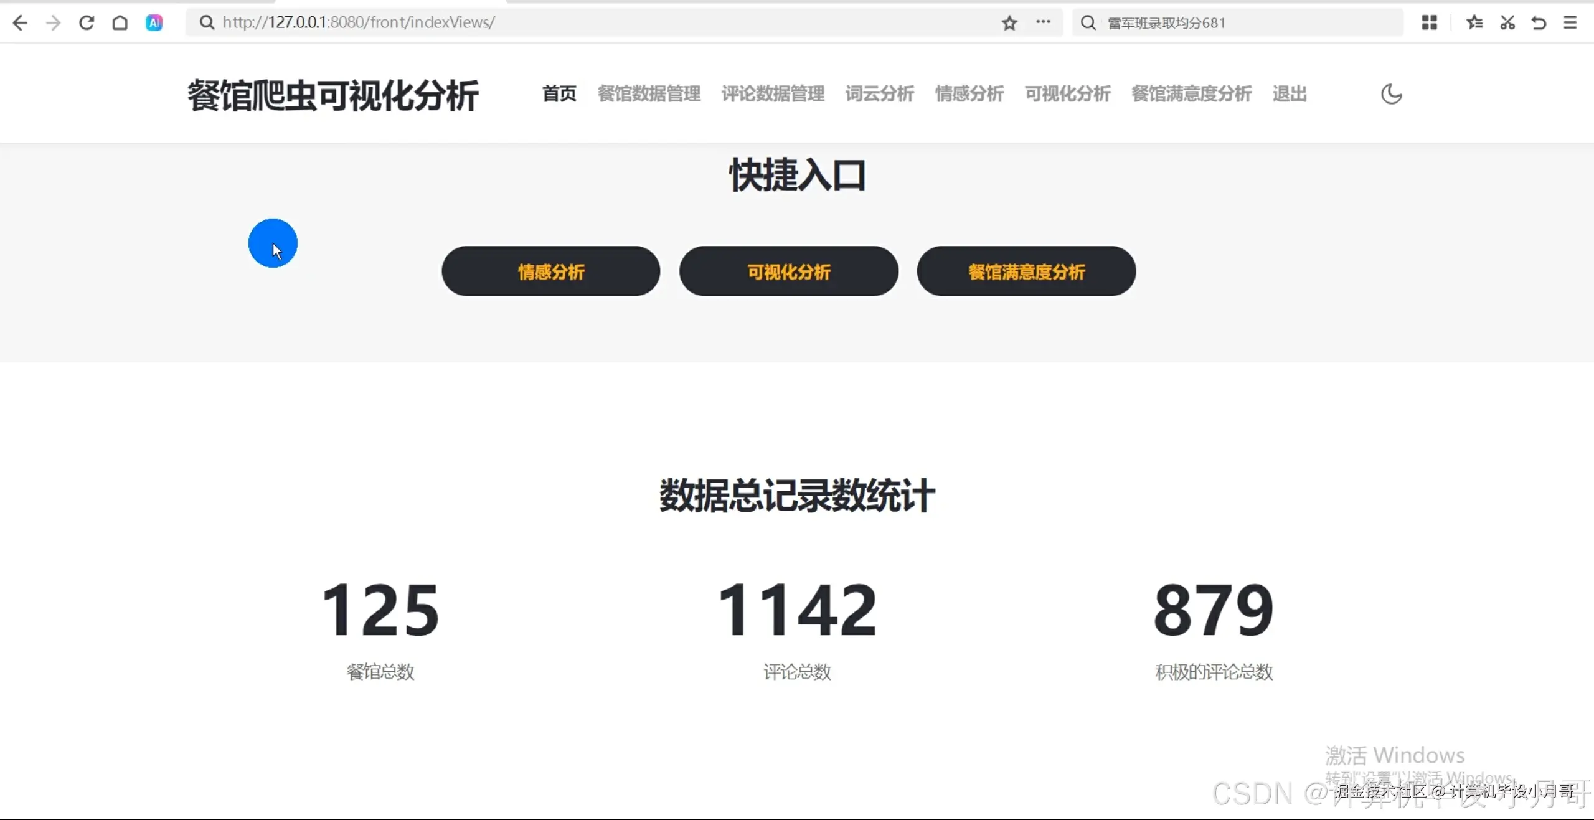This screenshot has height=820, width=1594.
Task: Click the reopen-tab undo icon
Action: click(1539, 22)
